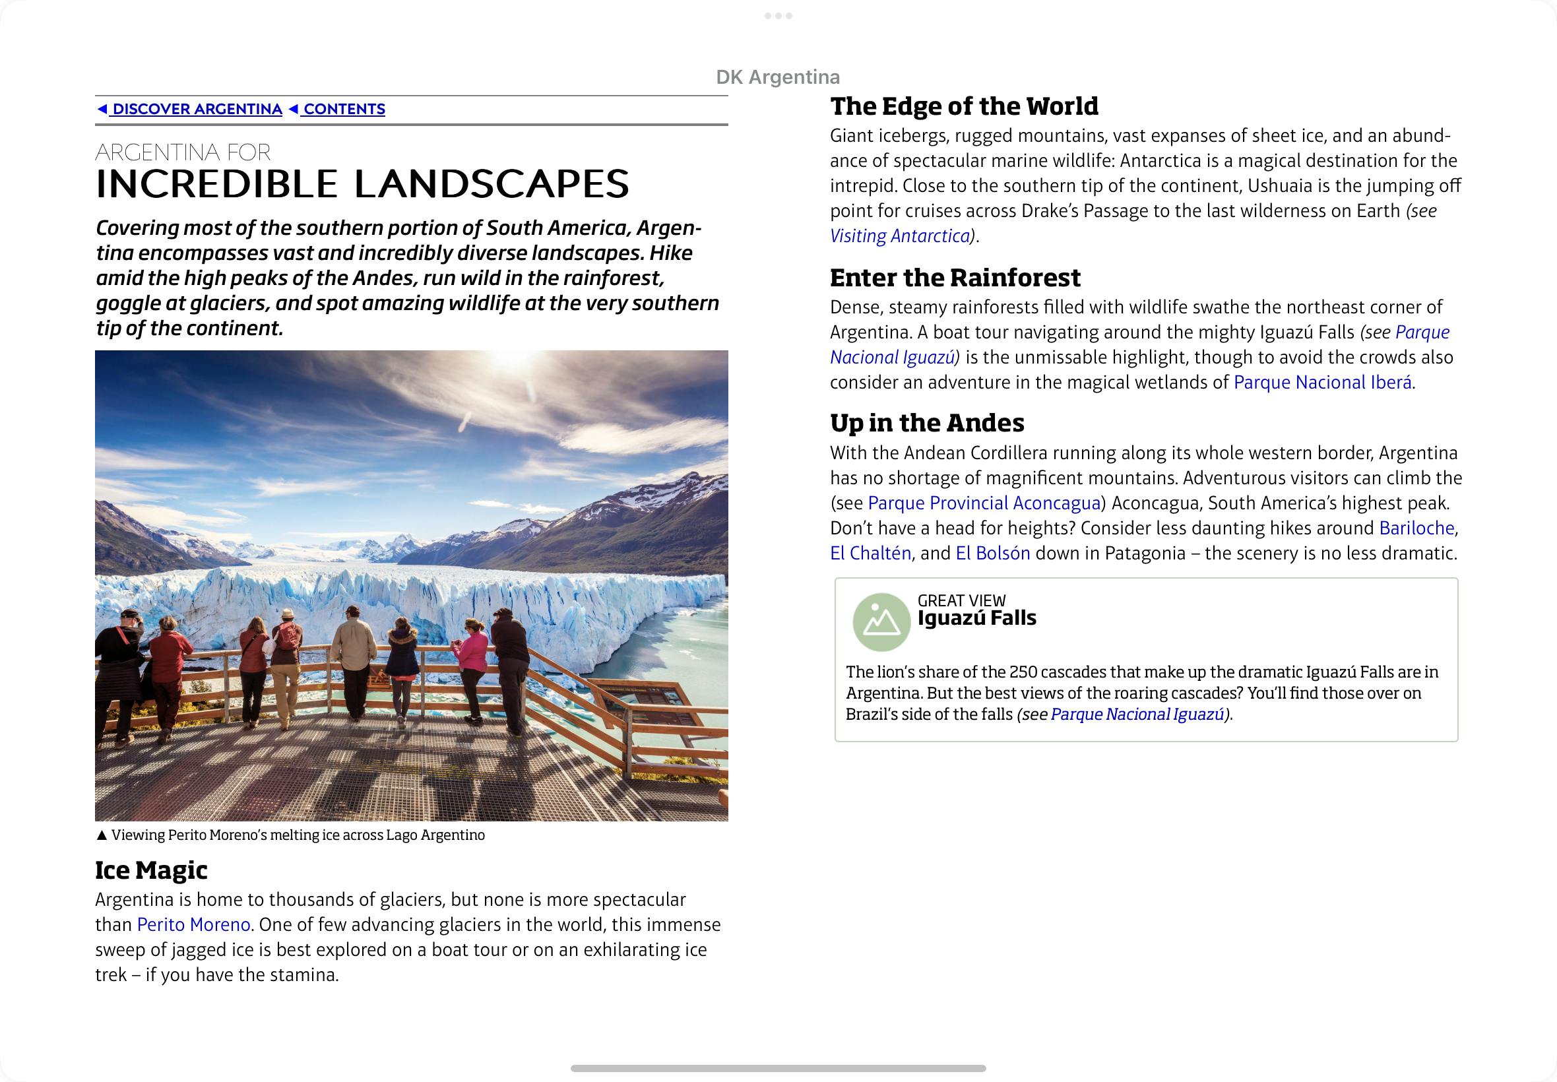Tap the Perito Moreno glacier photo
The image size is (1557, 1082).
[x=412, y=585]
